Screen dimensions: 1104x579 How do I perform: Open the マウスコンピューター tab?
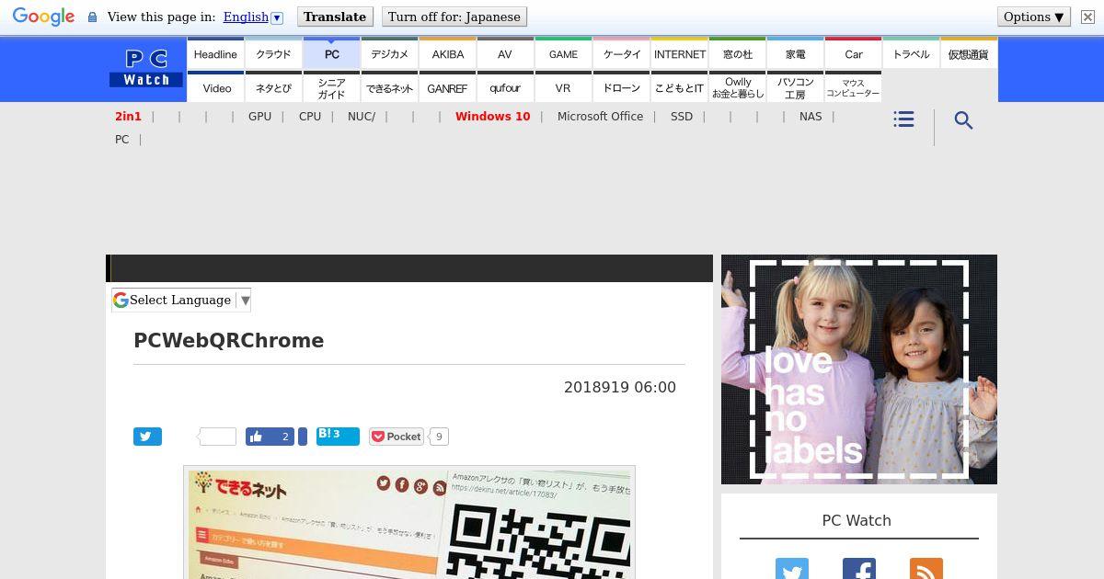853,87
